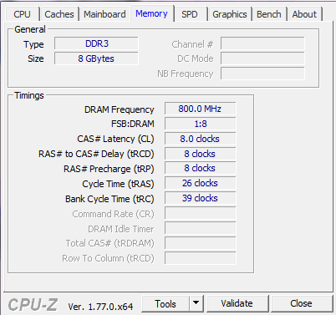This screenshot has width=336, height=315.
Task: Click the empty Total CAS# (tRDRAM) field
Action: pyautogui.click(x=200, y=243)
